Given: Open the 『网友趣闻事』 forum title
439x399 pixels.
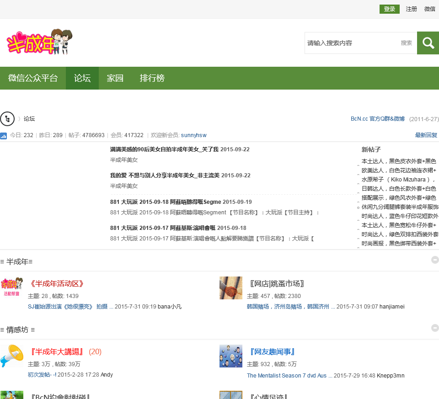Looking at the screenshot, I should tap(272, 352).
